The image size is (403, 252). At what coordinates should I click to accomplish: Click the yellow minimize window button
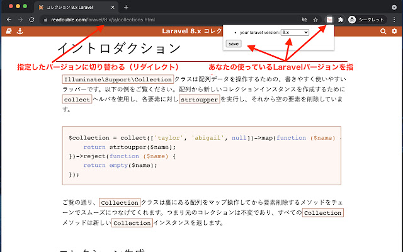[x=18, y=6]
